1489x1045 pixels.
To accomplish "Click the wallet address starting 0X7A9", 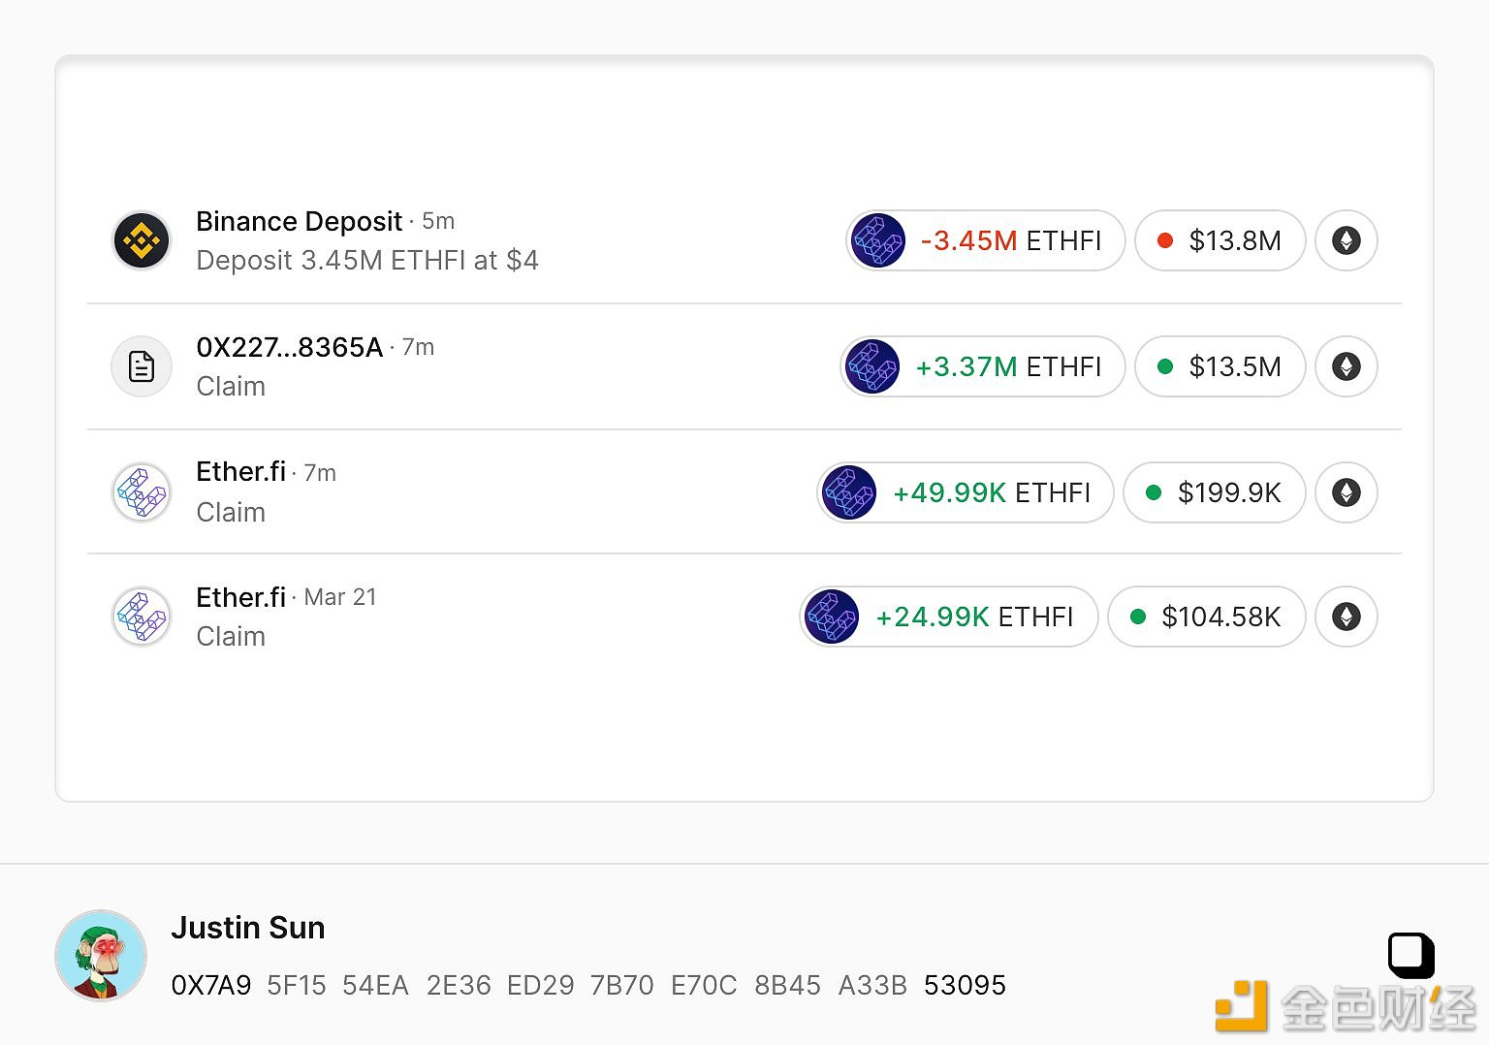I will pyautogui.click(x=588, y=985).
